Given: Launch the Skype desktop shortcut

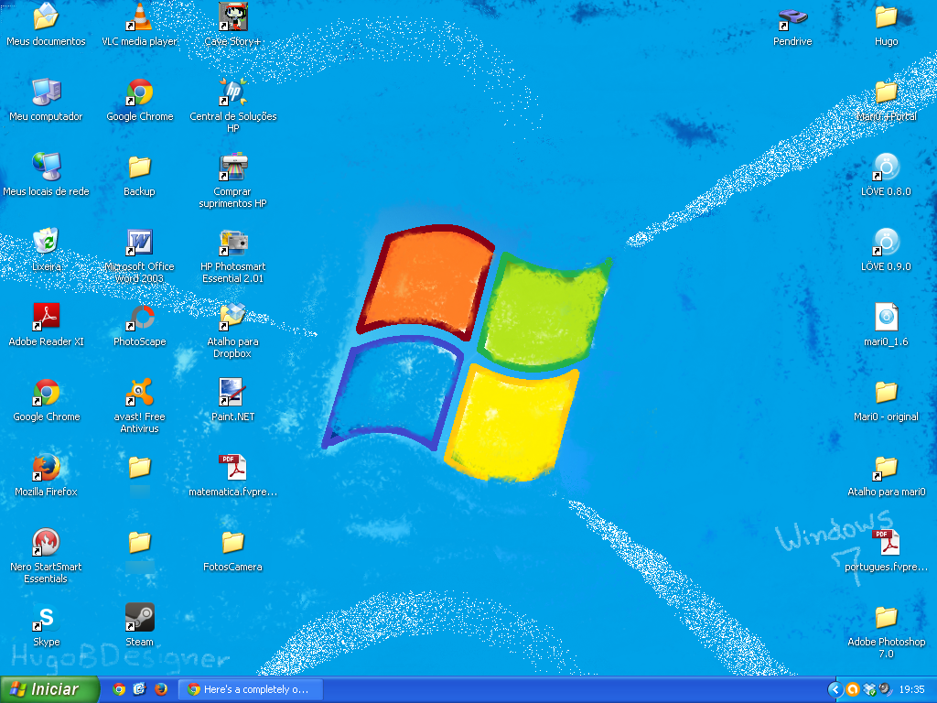Looking at the screenshot, I should 46,618.
